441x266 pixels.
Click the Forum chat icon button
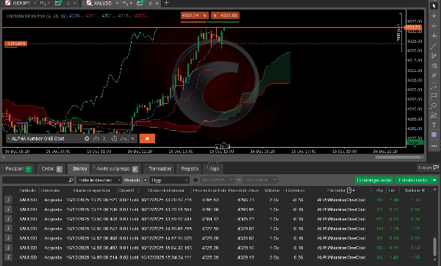[x=428, y=168]
